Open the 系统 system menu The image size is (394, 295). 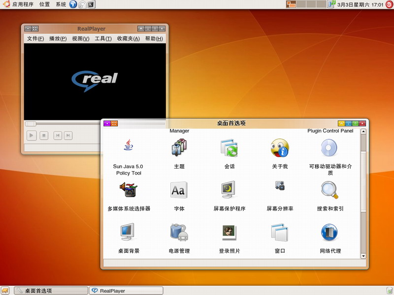(x=61, y=4)
